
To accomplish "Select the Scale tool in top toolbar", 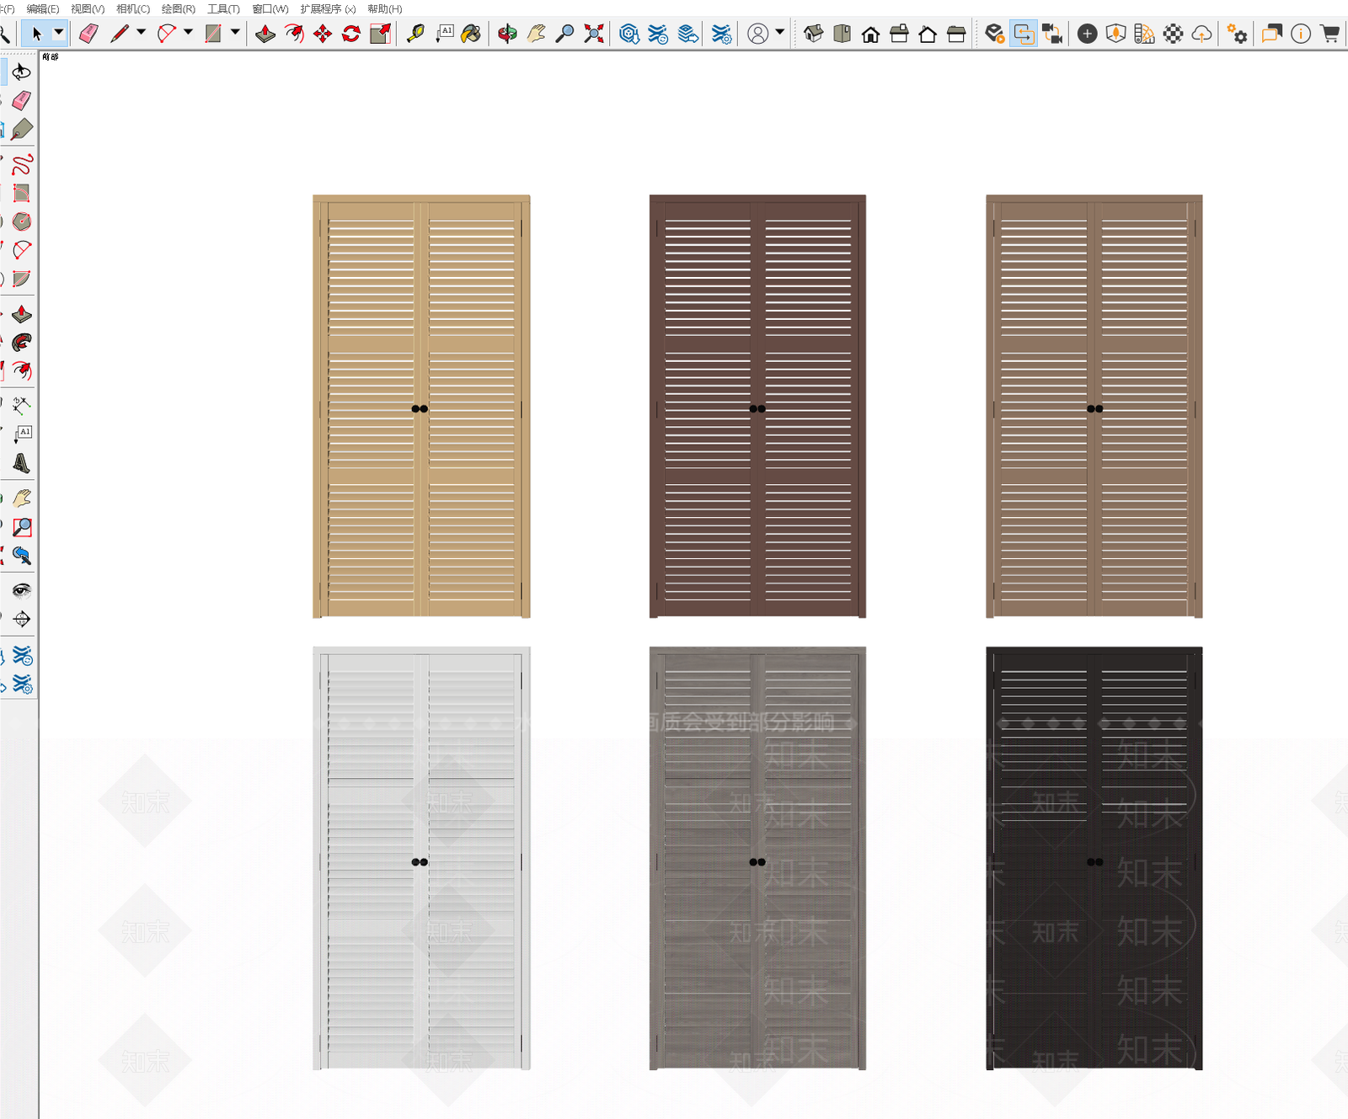I will (x=380, y=34).
